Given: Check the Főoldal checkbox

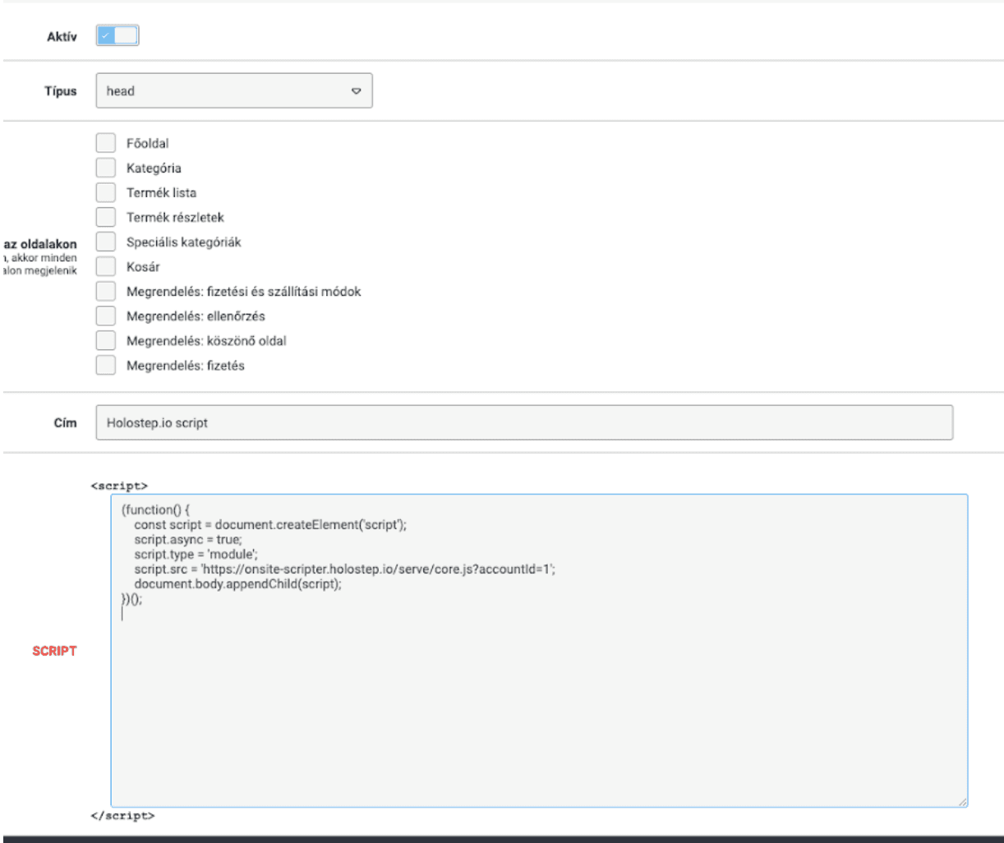Looking at the screenshot, I should click(106, 143).
